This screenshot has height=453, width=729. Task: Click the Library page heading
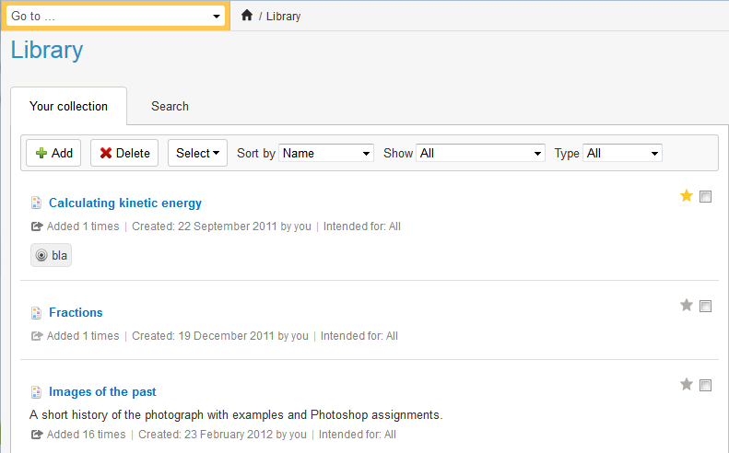(x=47, y=50)
